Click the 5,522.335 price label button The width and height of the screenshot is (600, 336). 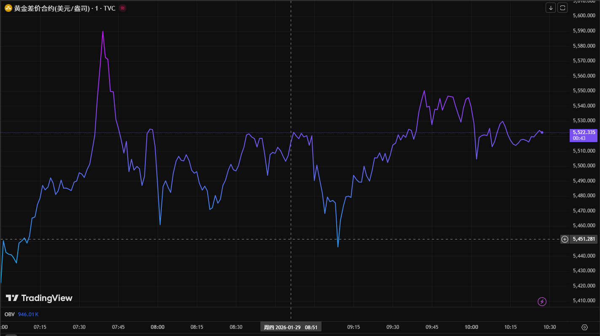583,132
